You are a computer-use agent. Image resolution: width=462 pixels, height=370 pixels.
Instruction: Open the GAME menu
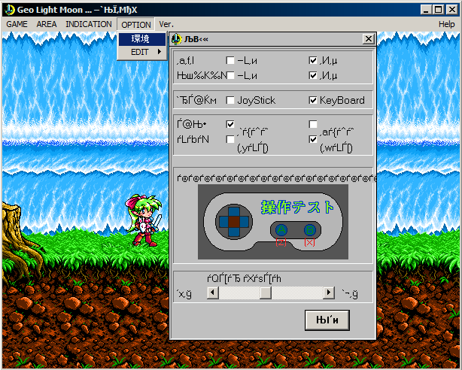pos(17,24)
